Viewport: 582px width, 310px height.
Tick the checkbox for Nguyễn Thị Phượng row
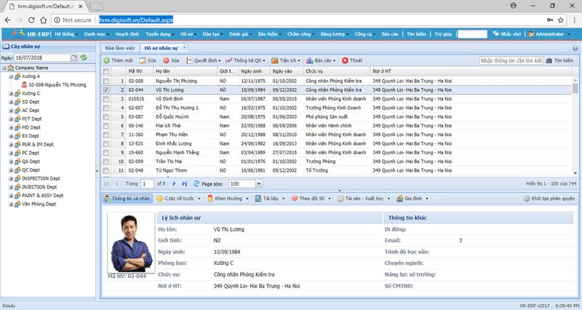click(106, 81)
